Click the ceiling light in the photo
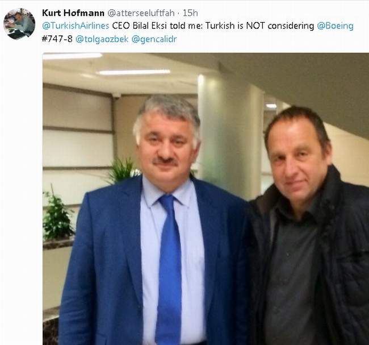369x345 pixels. (134, 72)
